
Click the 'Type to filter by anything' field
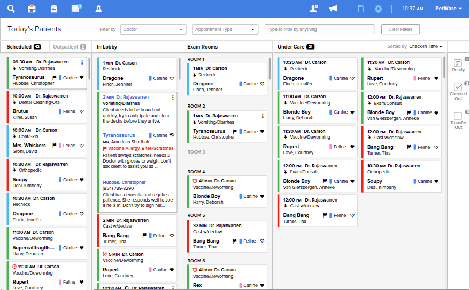pyautogui.click(x=320, y=29)
